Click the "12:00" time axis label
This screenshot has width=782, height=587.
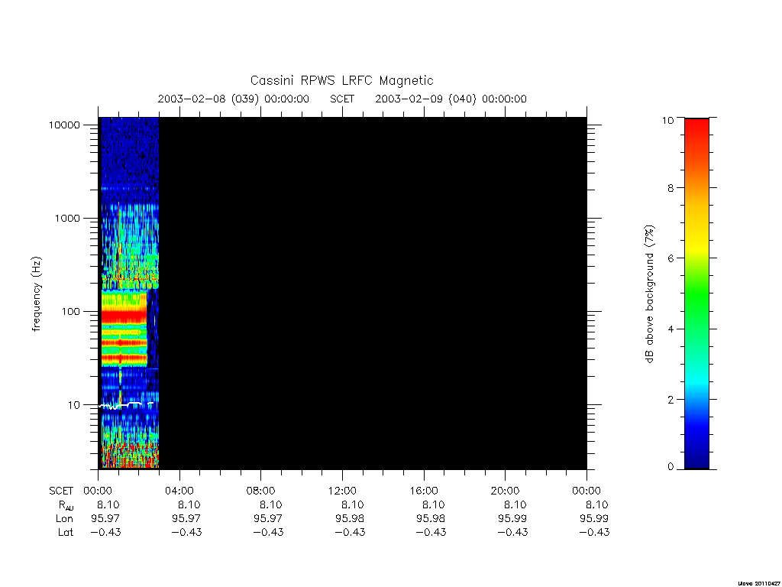click(x=342, y=491)
